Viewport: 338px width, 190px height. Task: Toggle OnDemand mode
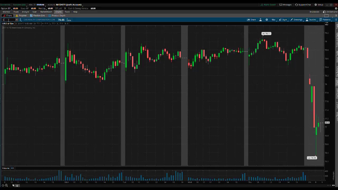pos(330,12)
